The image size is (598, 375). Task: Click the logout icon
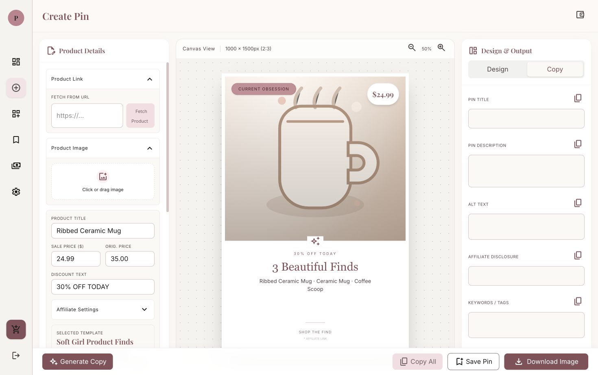16,355
